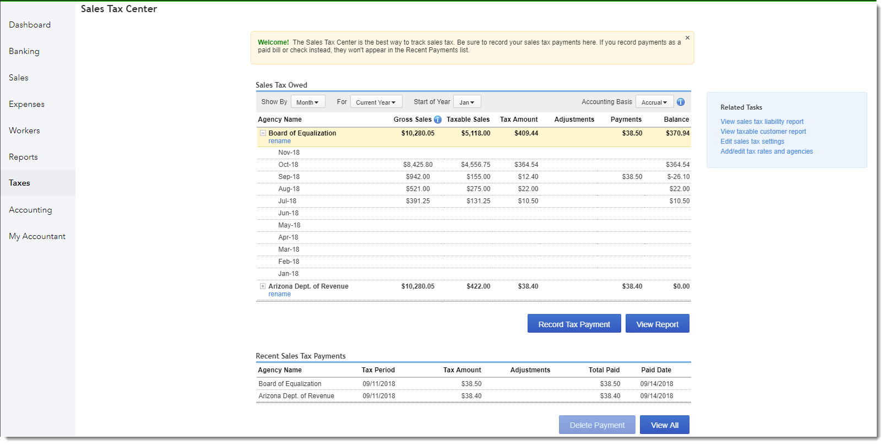Select Board of Equalization recent payment row
The height and width of the screenshot is (445, 885).
[474, 384]
